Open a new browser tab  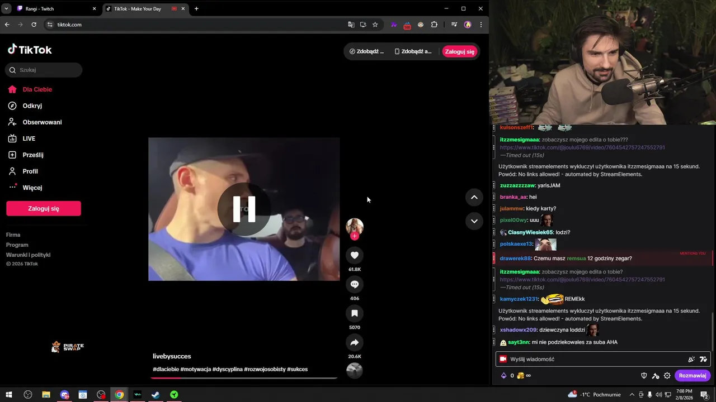click(x=196, y=8)
